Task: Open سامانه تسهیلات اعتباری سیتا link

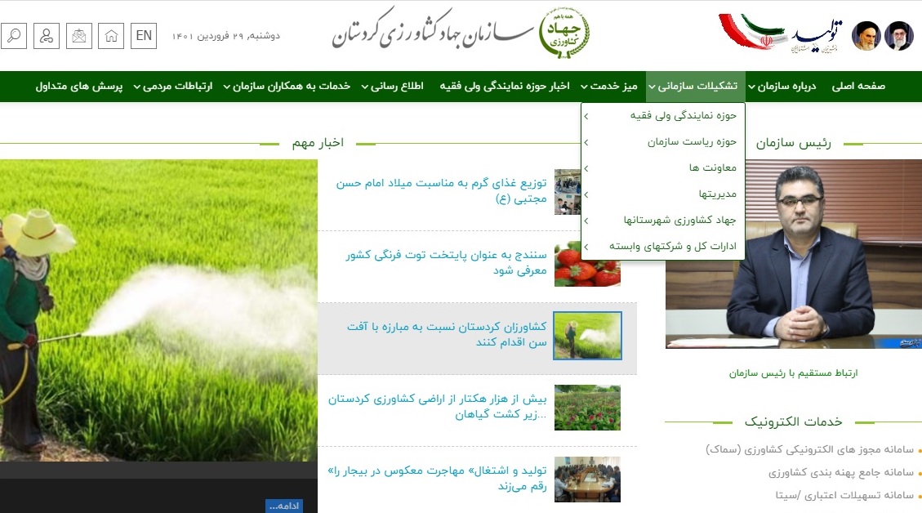Action: [x=844, y=495]
